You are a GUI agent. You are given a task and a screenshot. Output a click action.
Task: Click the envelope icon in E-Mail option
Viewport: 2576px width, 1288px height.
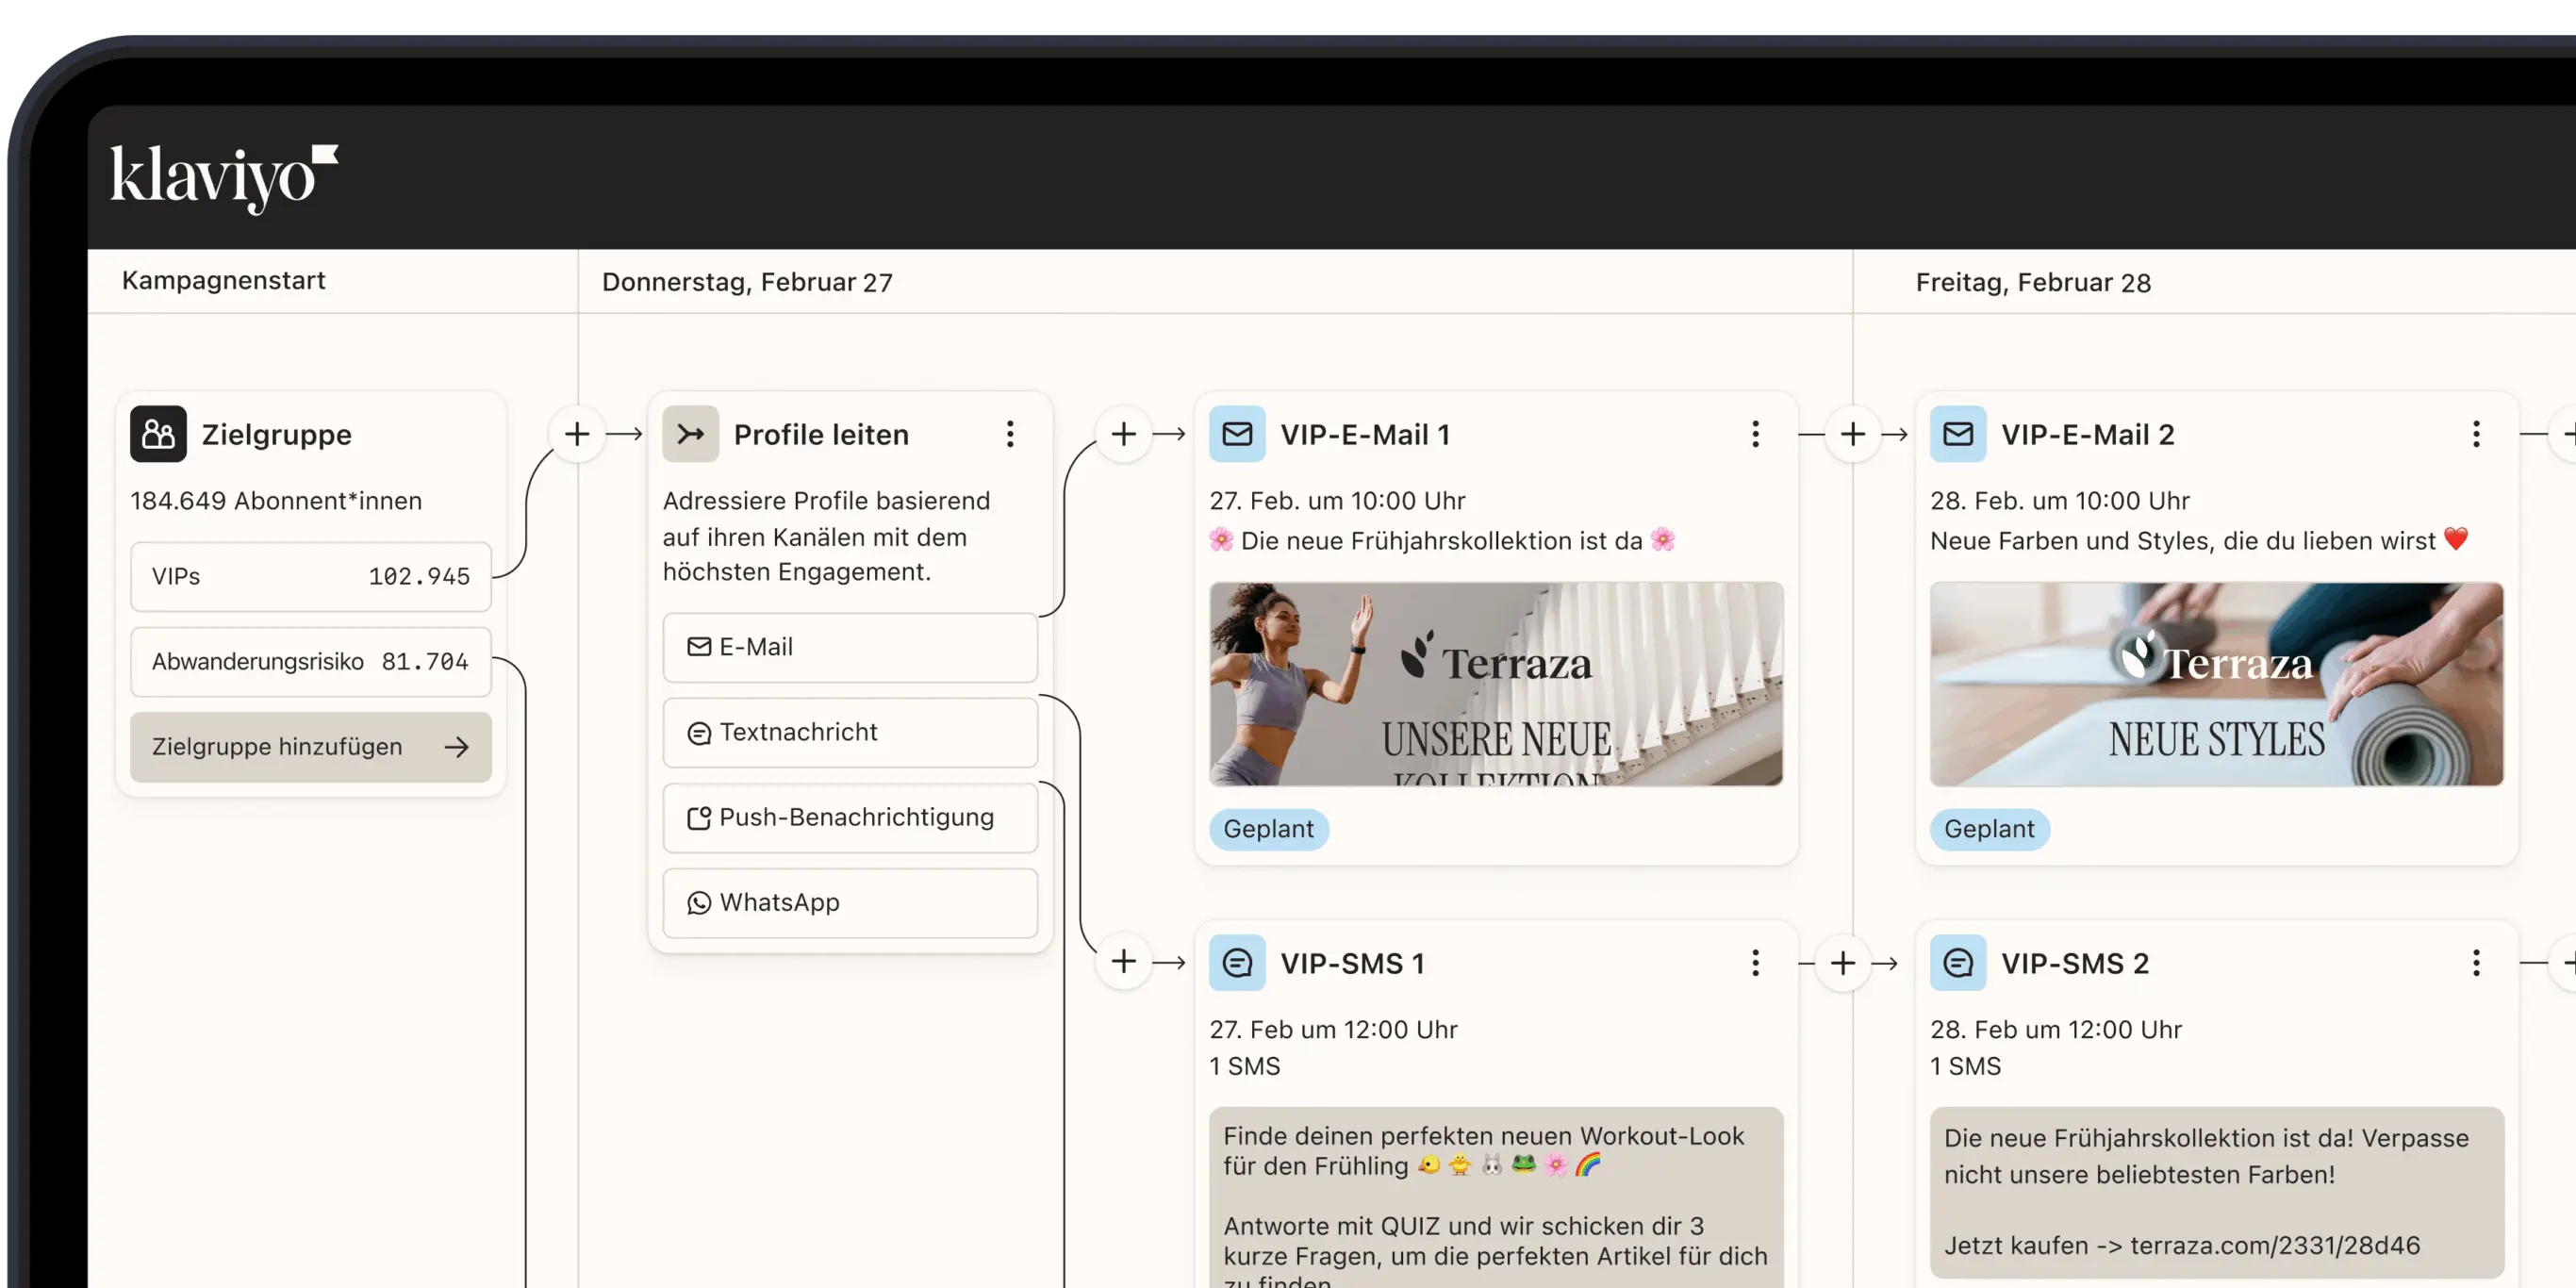[699, 647]
